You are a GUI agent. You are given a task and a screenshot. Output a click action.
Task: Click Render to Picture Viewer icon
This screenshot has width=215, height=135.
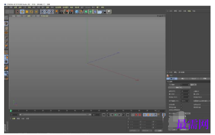66,12
